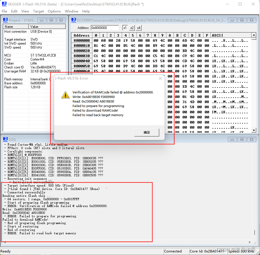Click the Value column header
The height and width of the screenshot is (255, 260).
pos(47,27)
